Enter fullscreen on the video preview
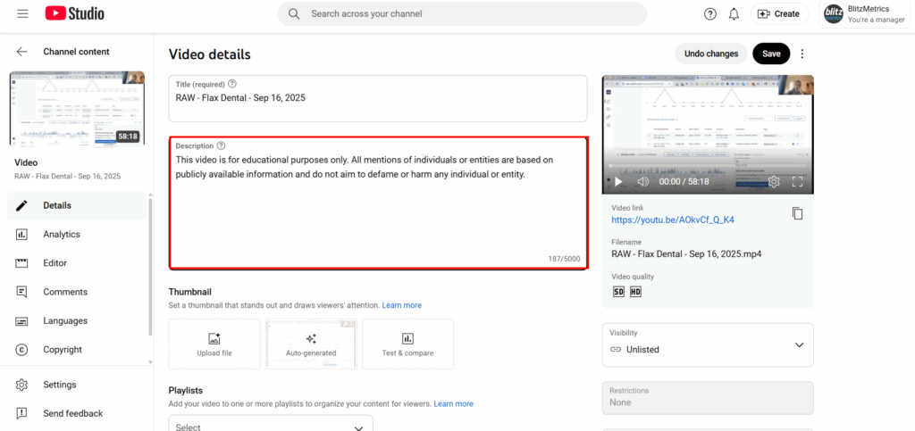 point(798,181)
